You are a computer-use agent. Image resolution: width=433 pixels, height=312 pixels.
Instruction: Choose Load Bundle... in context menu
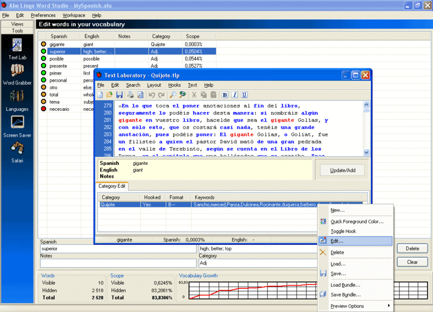tap(356, 285)
